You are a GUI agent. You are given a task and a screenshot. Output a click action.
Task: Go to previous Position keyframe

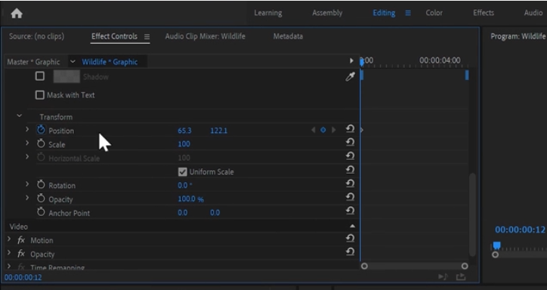pyautogui.click(x=313, y=130)
